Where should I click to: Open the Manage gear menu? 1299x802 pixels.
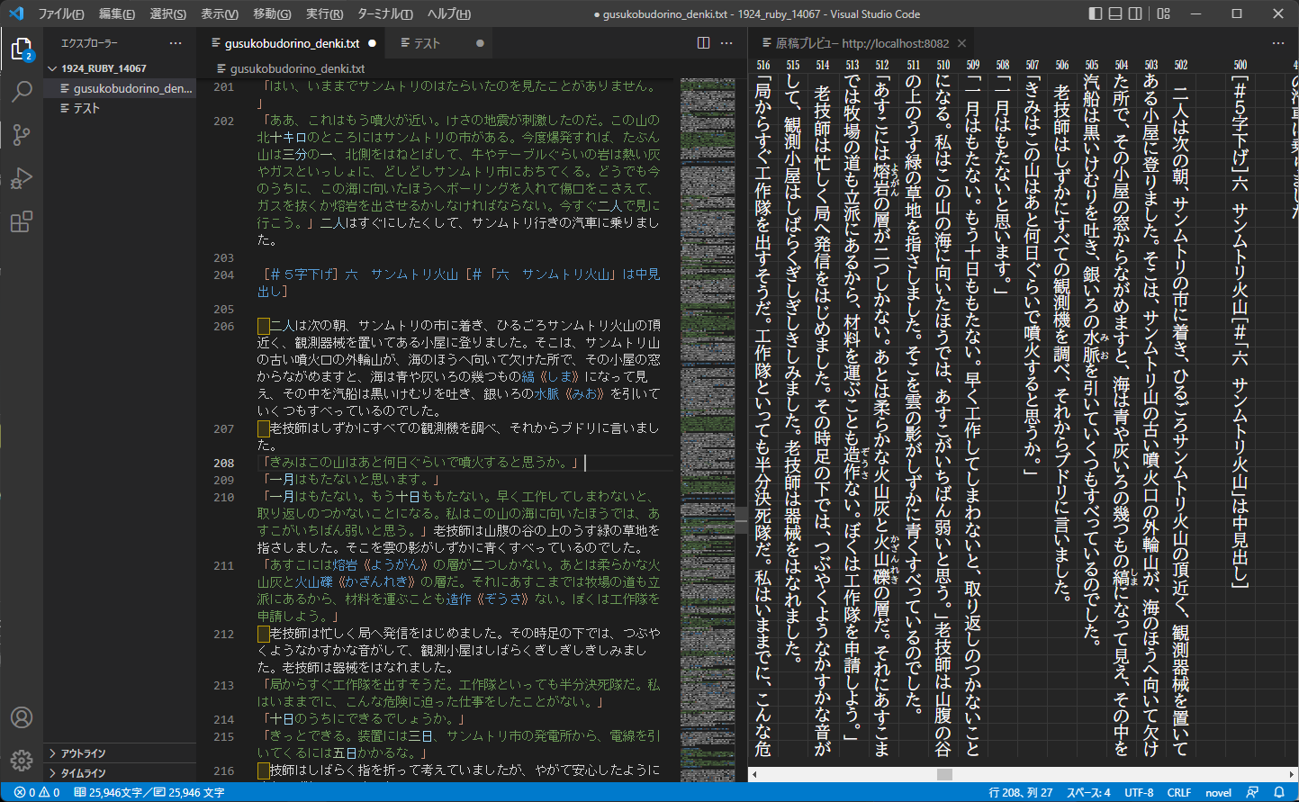coord(22,761)
